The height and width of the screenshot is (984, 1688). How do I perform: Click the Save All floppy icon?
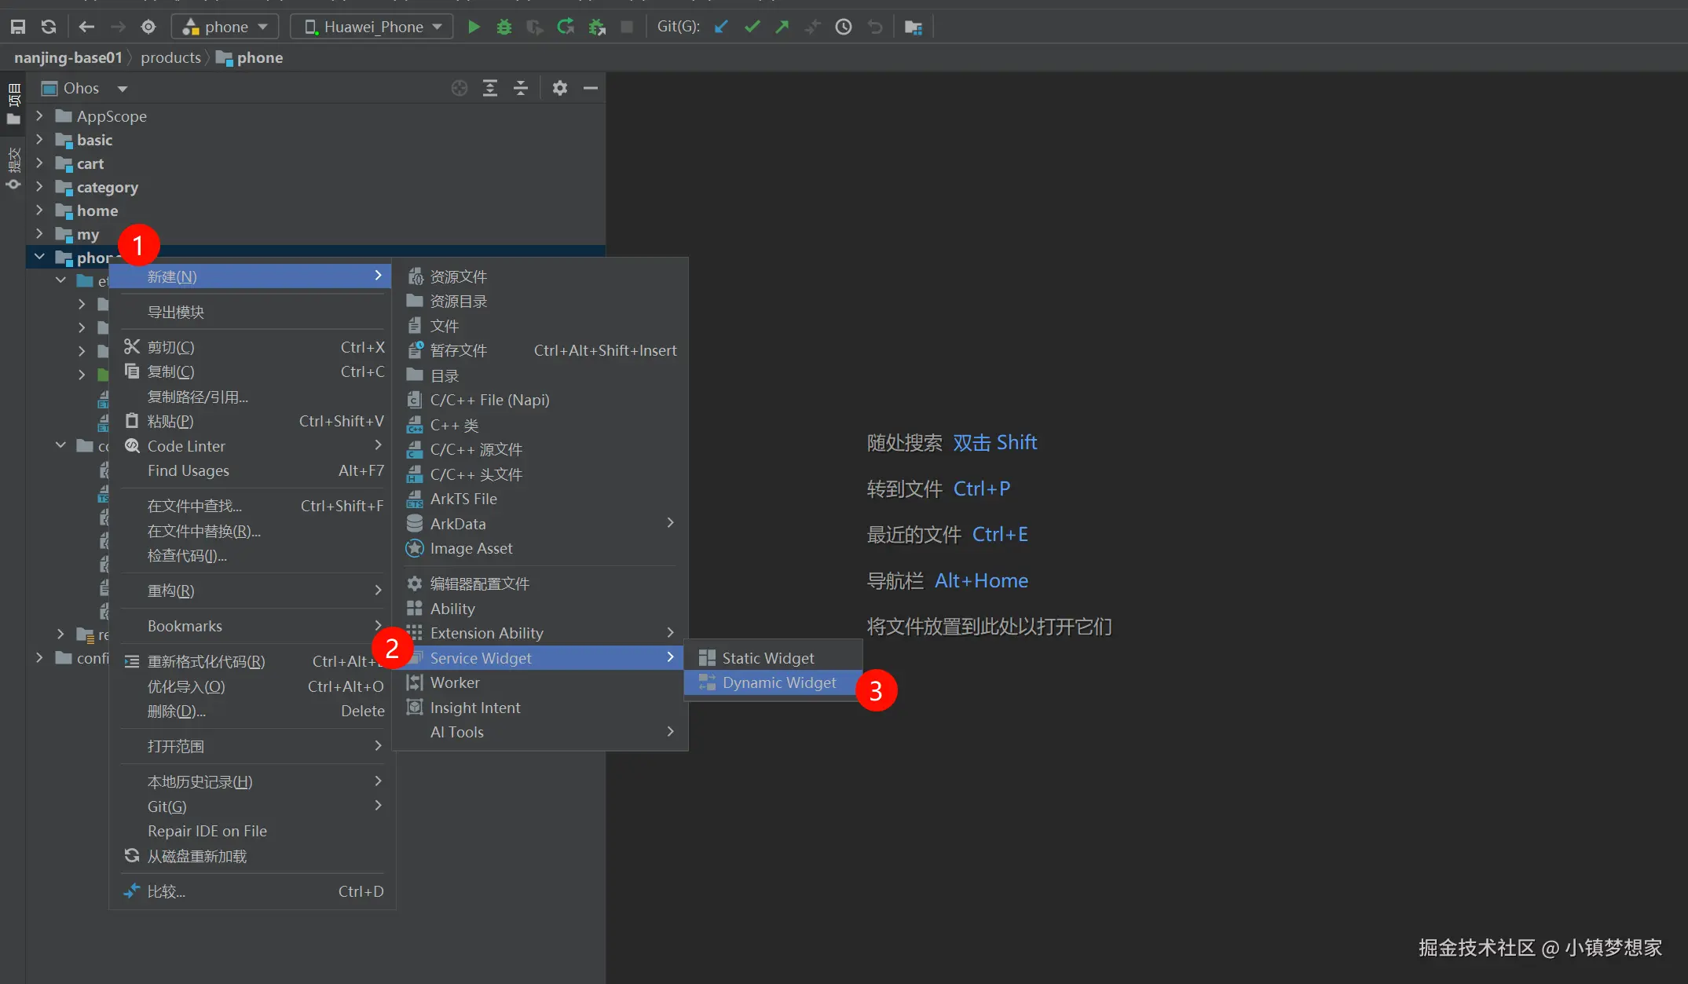pyautogui.click(x=17, y=27)
